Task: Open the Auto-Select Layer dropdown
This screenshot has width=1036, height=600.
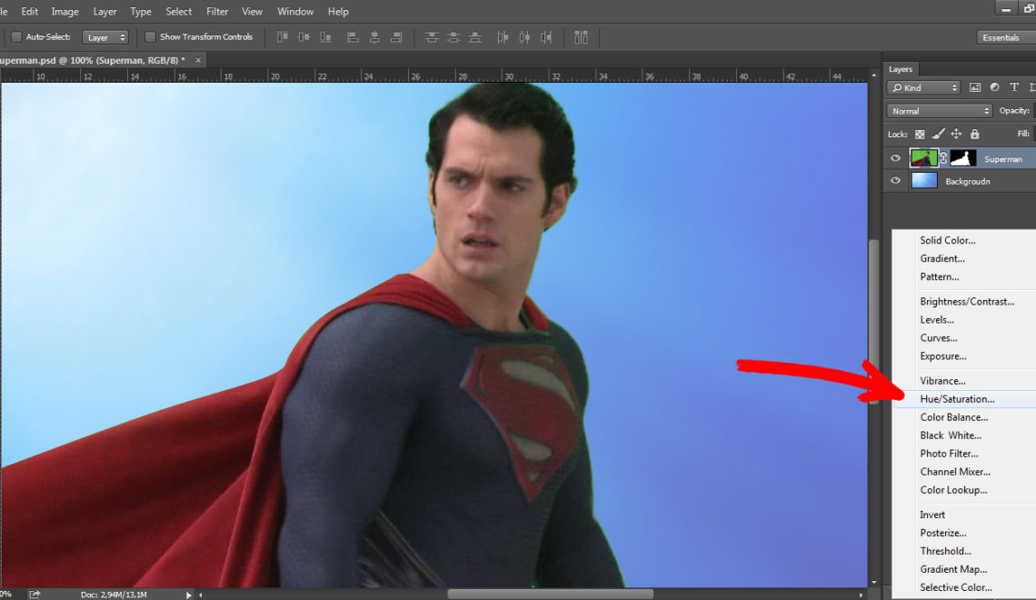Action: click(105, 37)
